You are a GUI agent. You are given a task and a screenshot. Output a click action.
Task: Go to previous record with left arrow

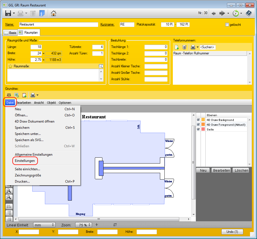pos(214,13)
